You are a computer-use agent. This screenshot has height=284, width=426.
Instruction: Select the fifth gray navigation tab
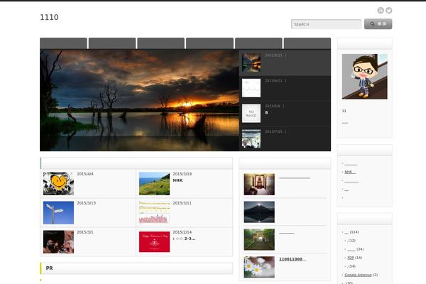click(x=258, y=43)
